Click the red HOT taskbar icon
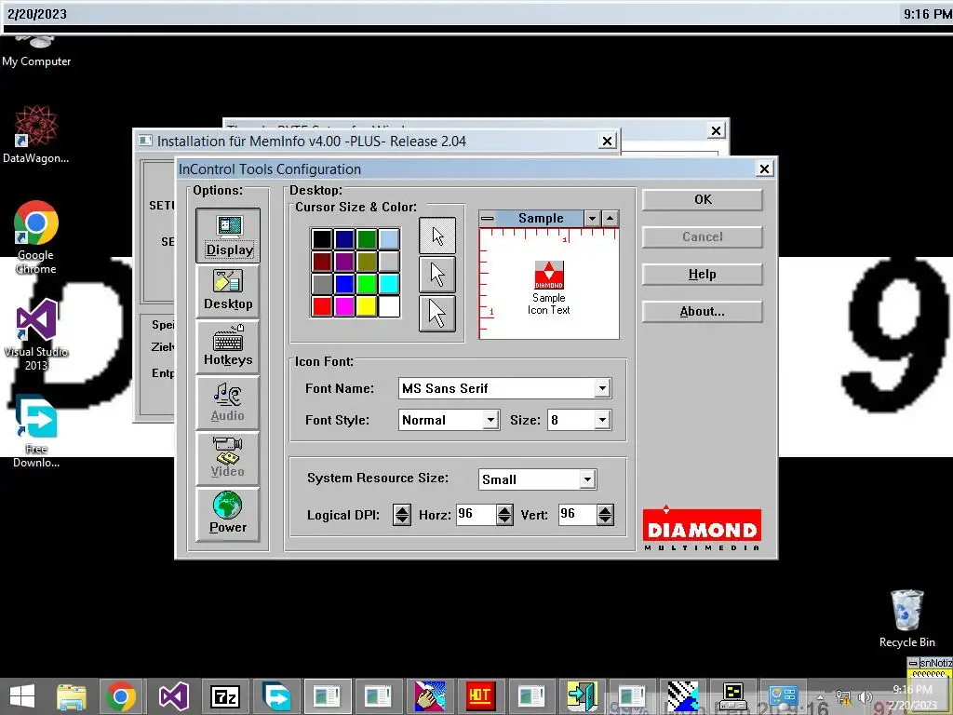953x715 pixels. [480, 696]
